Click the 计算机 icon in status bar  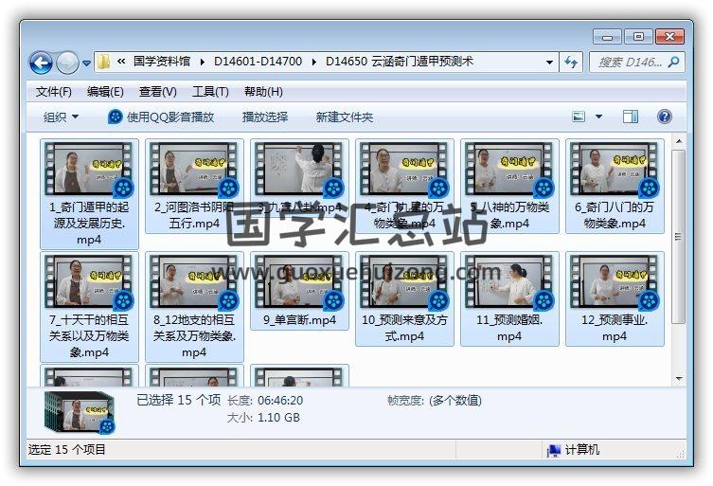(554, 450)
